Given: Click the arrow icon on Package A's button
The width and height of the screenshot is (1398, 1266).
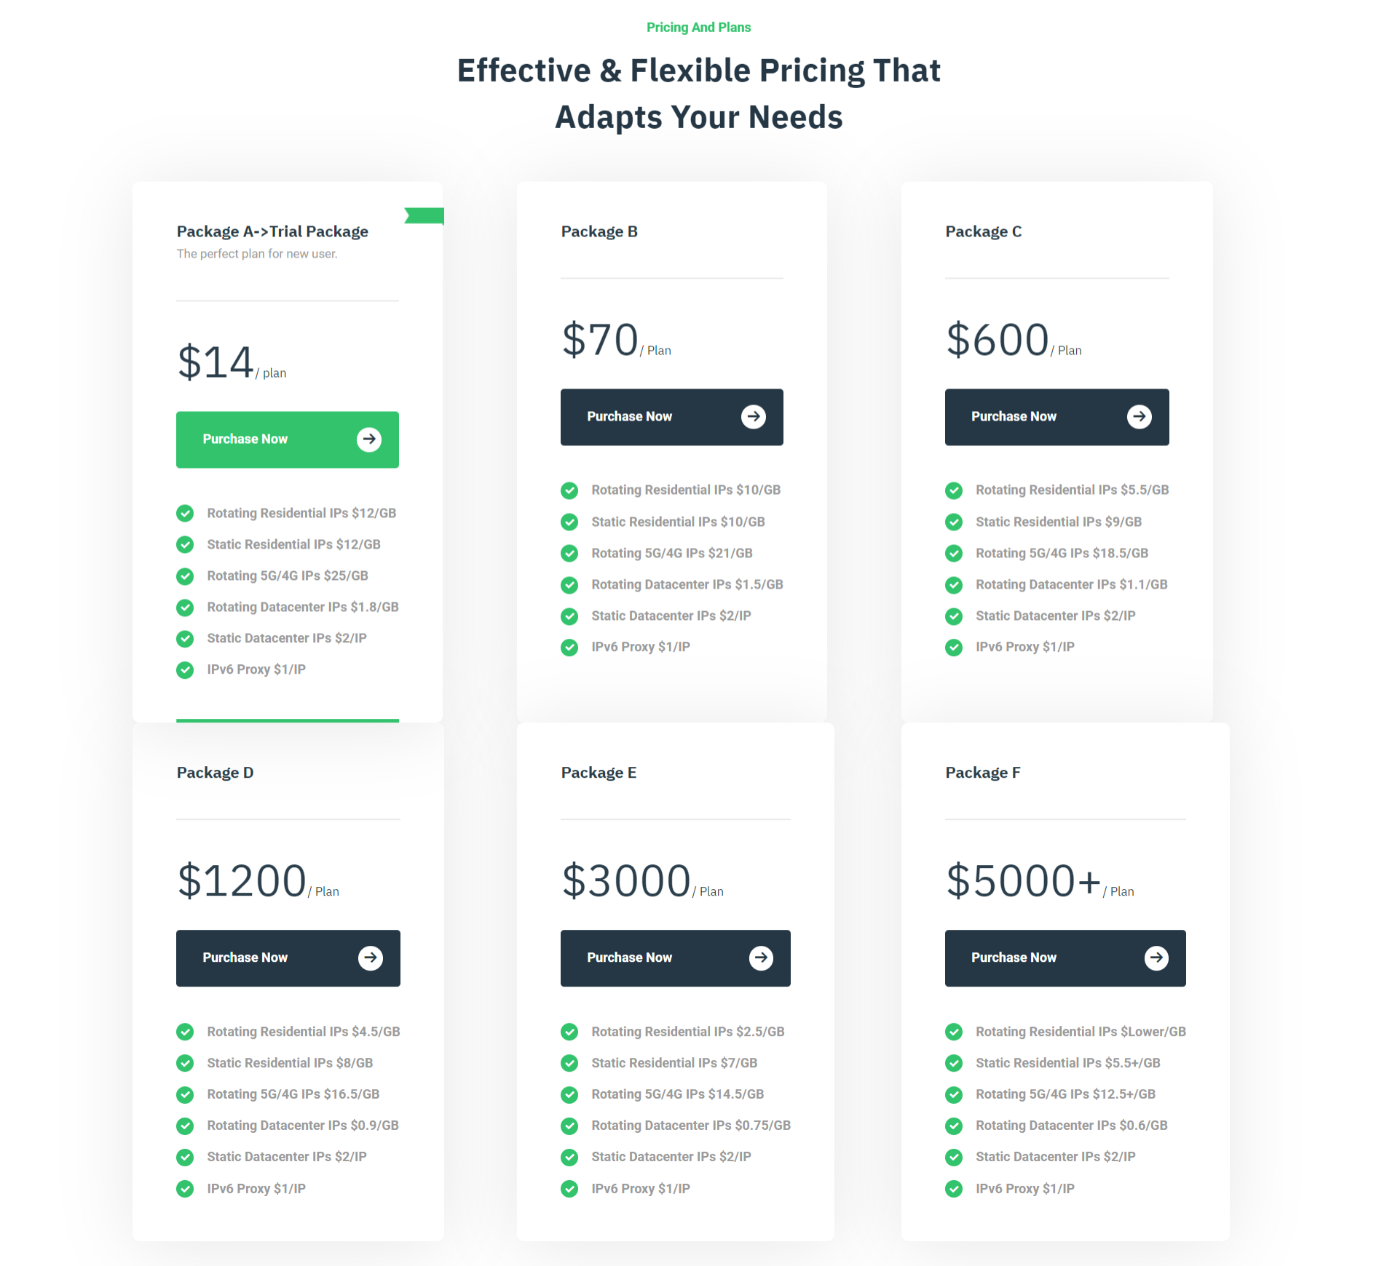Looking at the screenshot, I should pyautogui.click(x=369, y=439).
